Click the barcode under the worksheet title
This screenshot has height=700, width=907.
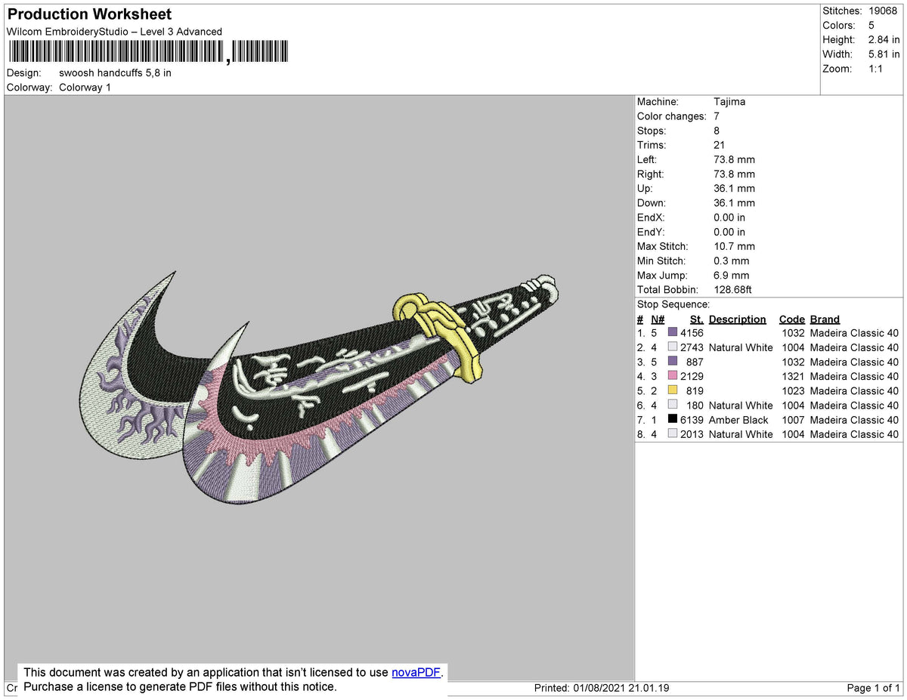(x=148, y=52)
